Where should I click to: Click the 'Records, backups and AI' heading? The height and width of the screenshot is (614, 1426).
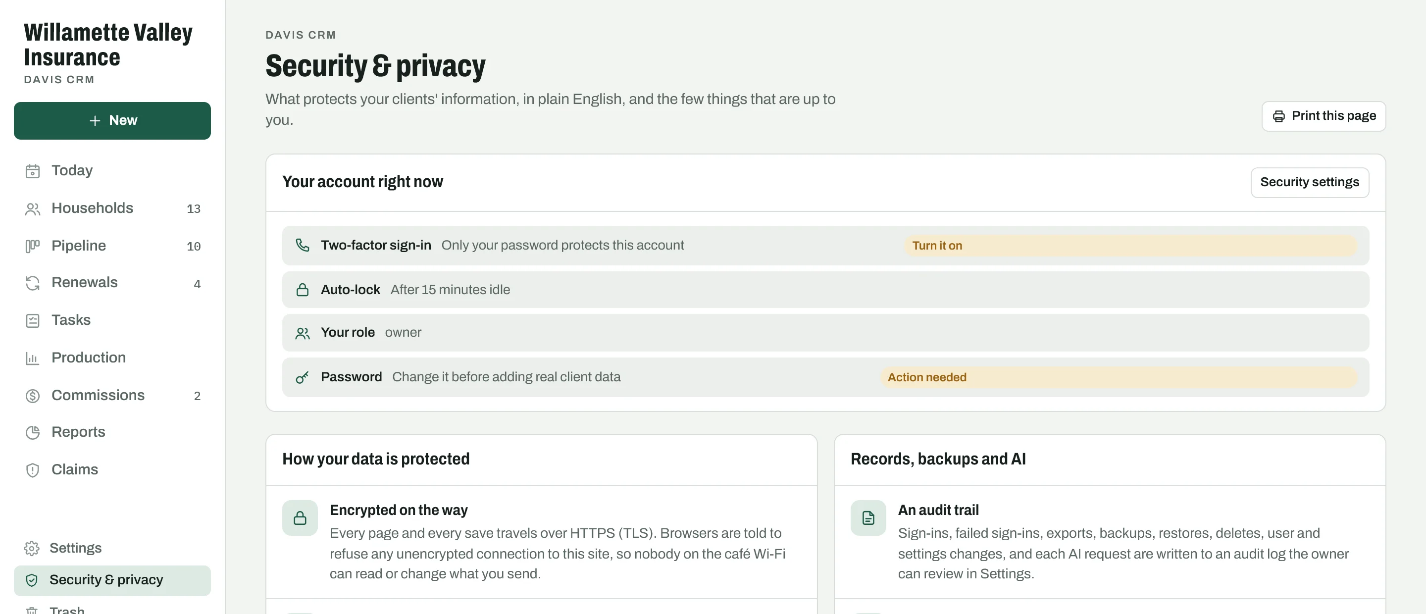tap(938, 460)
